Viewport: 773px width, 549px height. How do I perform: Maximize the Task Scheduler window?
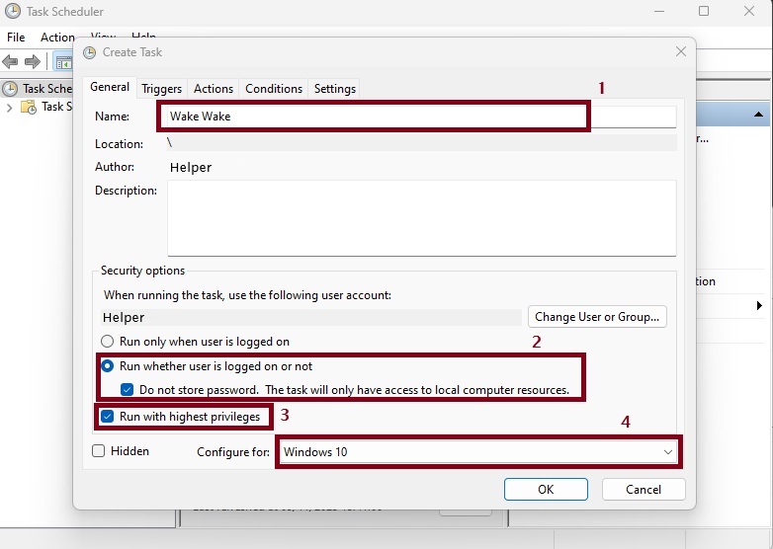coord(704,11)
